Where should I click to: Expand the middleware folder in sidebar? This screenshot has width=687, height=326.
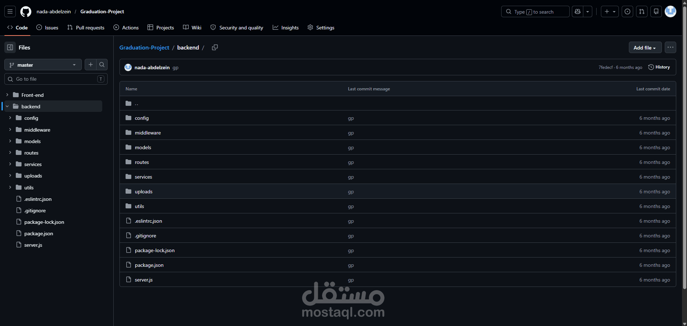pos(10,129)
